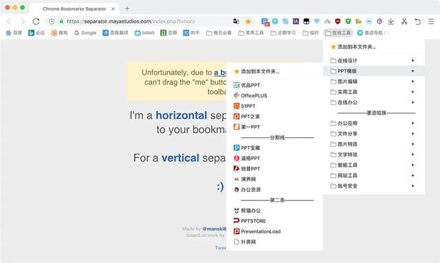Expand the 账号安全 submenu folder
440x263 pixels.
click(x=373, y=186)
